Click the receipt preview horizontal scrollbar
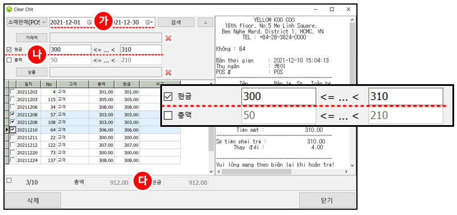 tap(282, 172)
